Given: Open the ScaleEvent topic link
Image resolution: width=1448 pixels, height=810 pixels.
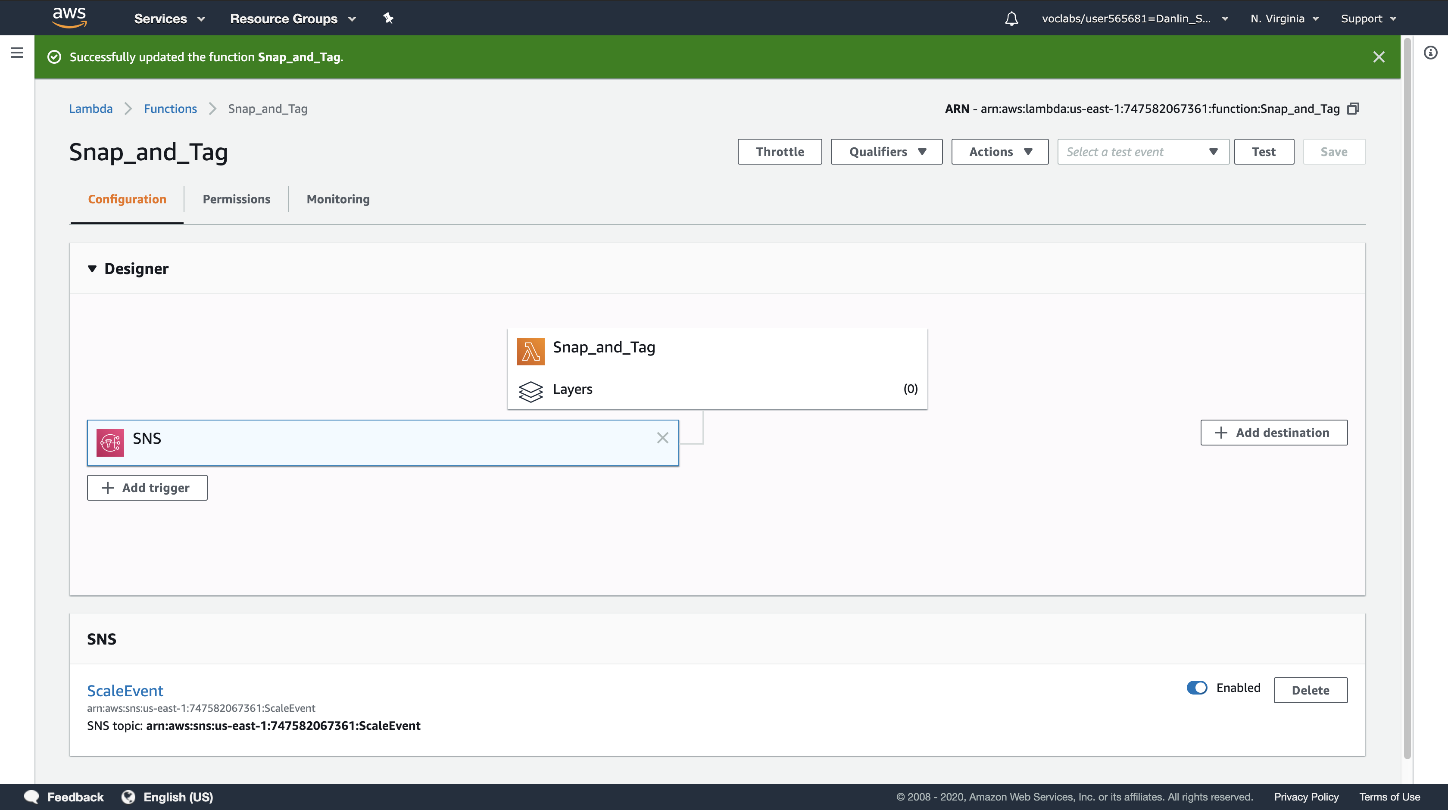Looking at the screenshot, I should pos(125,690).
